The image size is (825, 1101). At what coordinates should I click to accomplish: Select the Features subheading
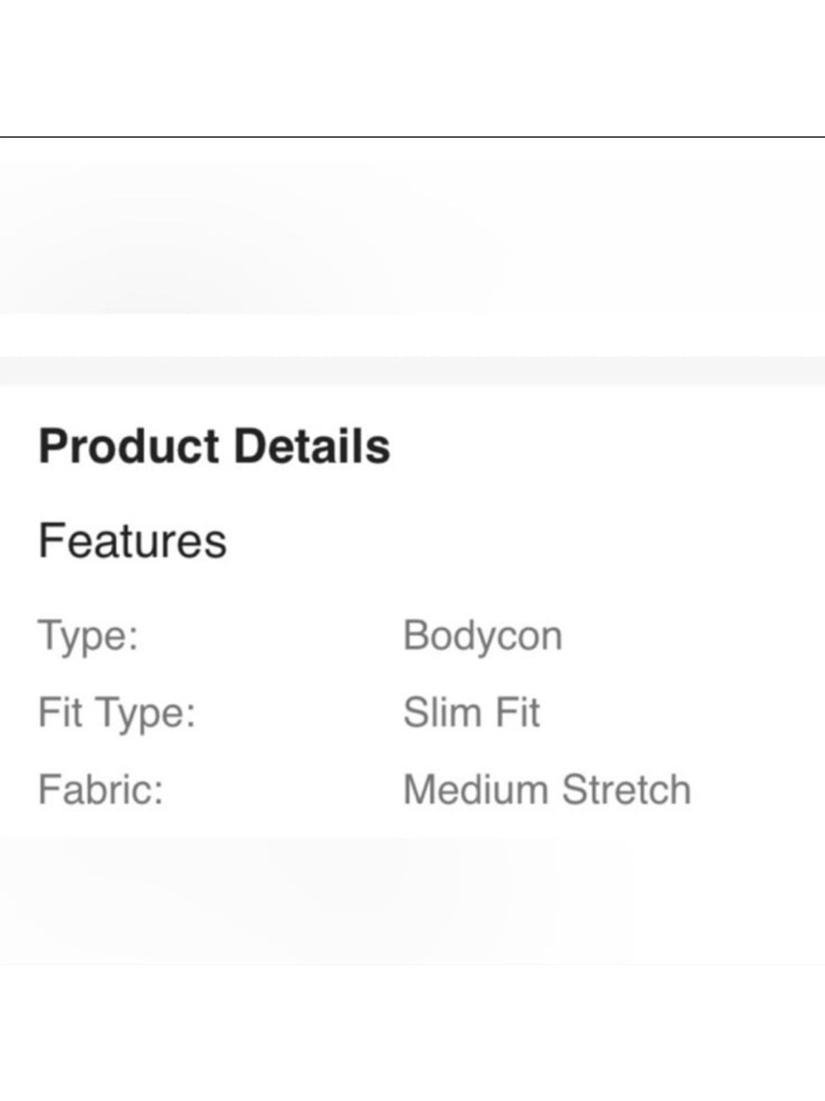coord(132,541)
